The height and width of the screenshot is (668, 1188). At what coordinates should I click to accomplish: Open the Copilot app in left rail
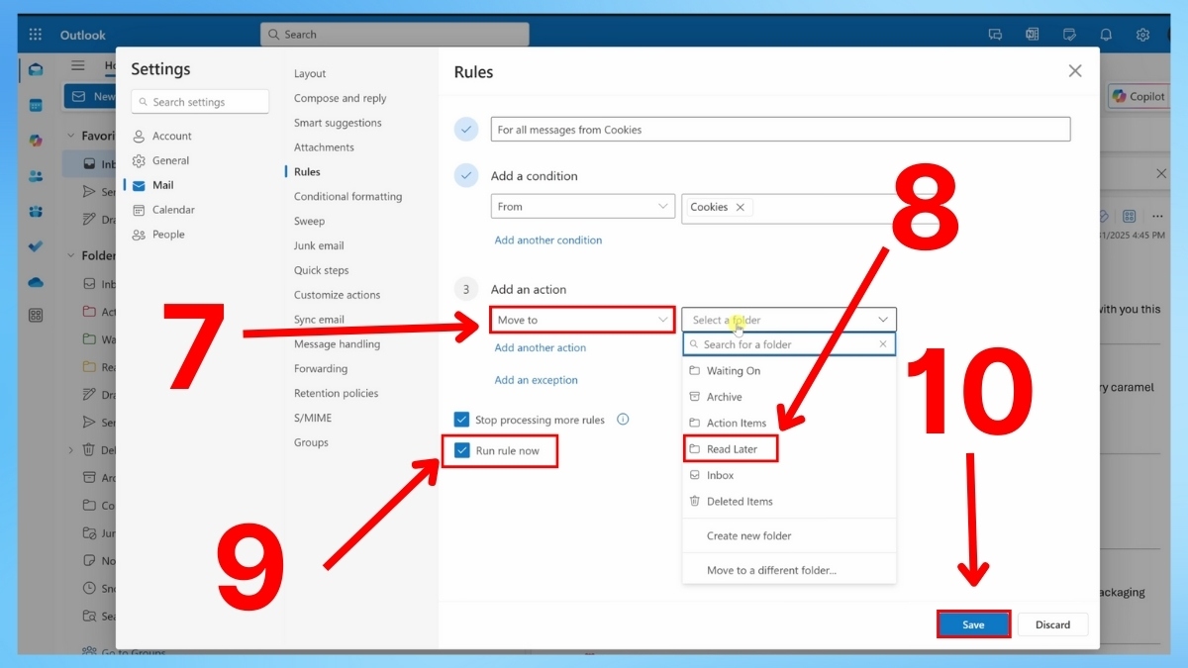pyautogui.click(x=36, y=141)
